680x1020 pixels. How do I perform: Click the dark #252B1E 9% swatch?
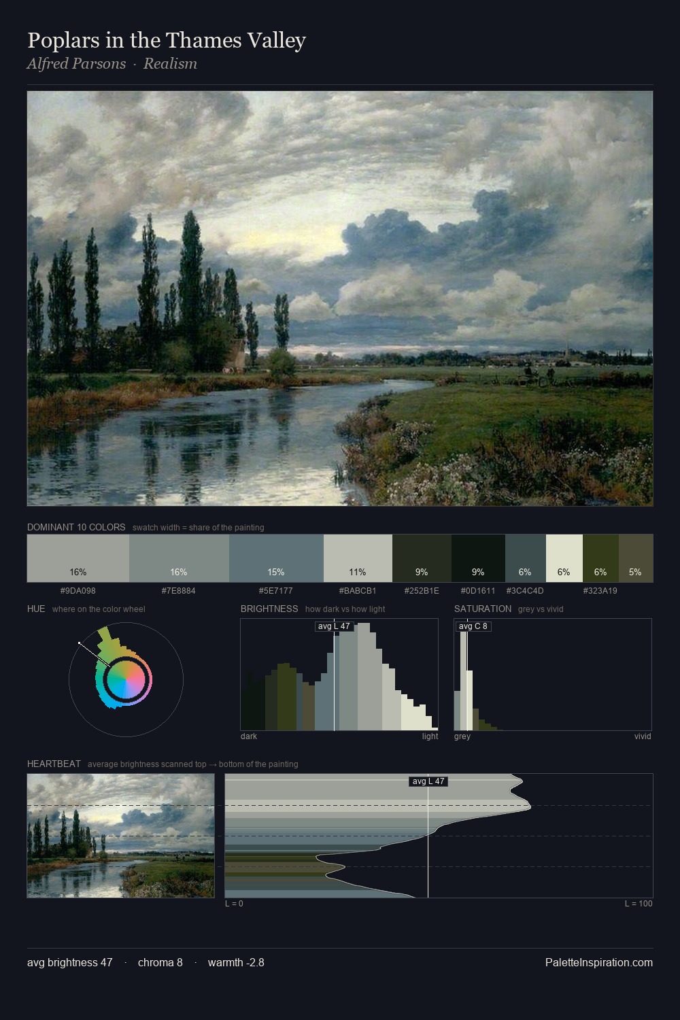pos(422,558)
